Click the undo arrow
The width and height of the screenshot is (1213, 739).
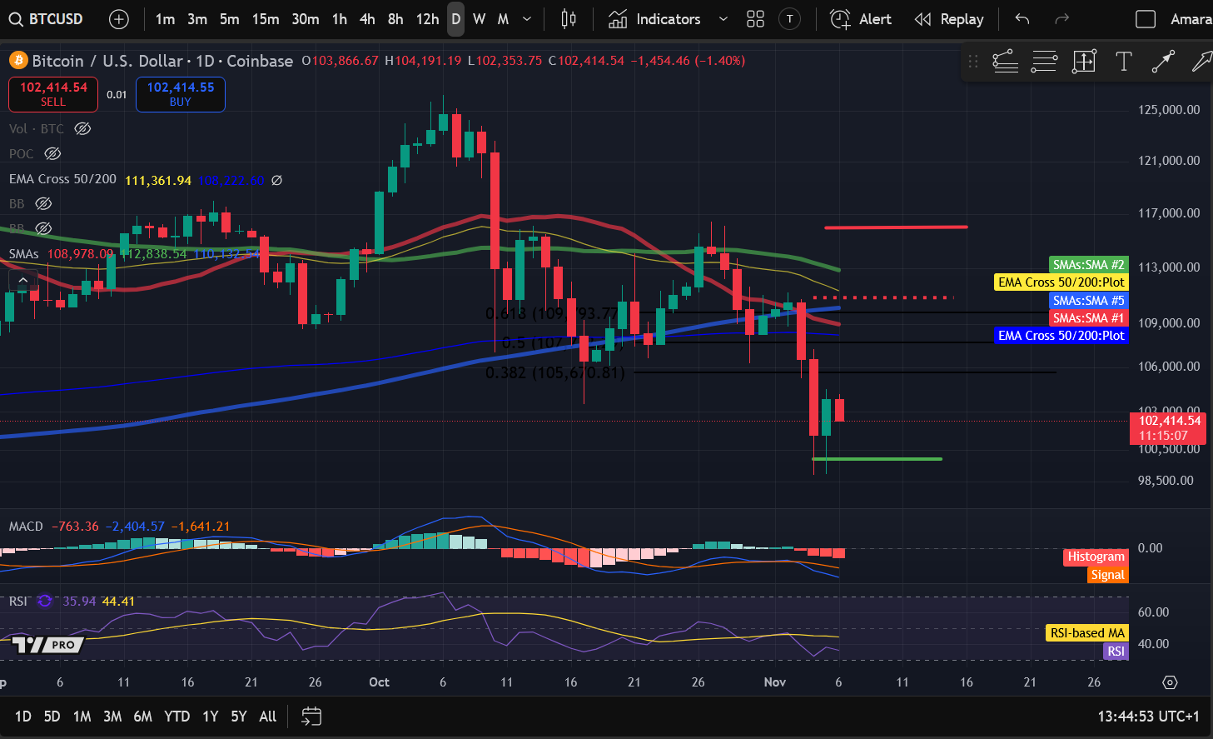pos(1022,18)
